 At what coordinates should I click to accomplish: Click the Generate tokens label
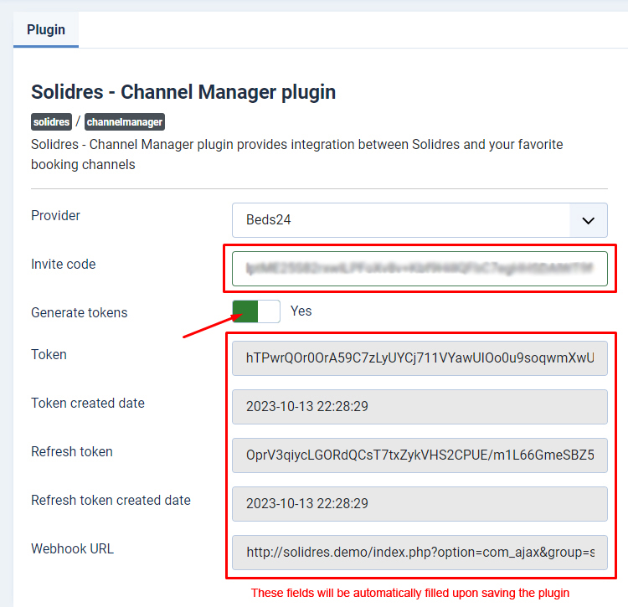(x=80, y=312)
